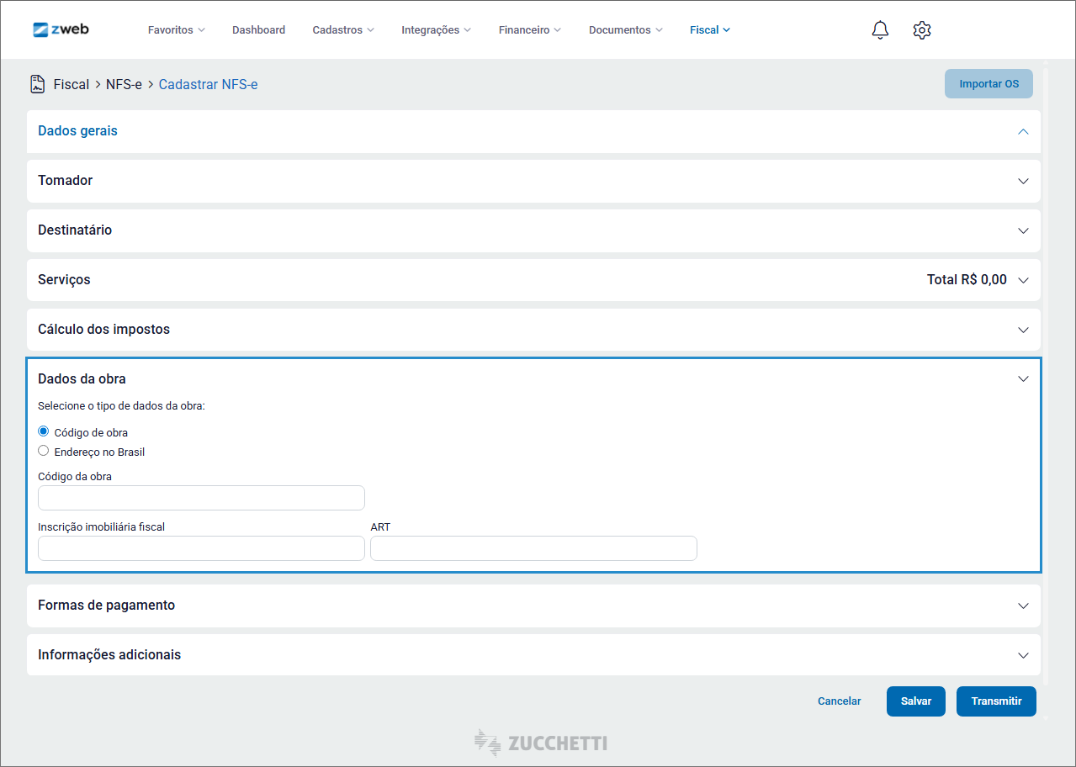Click the Fiscal document icon in breadcrumb
Screen dimensions: 1076x767
click(38, 84)
